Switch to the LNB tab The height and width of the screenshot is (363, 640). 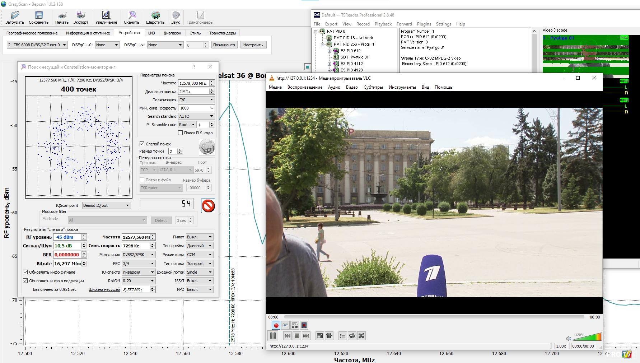pos(151,33)
